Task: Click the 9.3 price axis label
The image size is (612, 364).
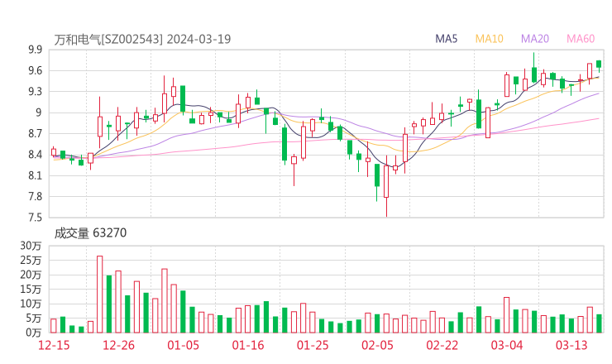Action: (x=35, y=91)
